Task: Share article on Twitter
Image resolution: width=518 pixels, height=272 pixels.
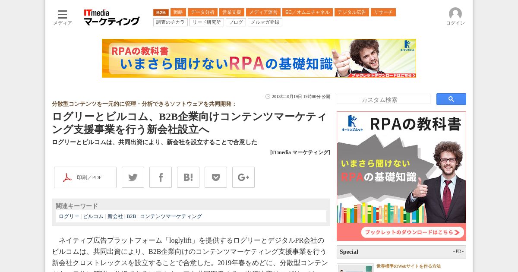Action: click(x=133, y=177)
